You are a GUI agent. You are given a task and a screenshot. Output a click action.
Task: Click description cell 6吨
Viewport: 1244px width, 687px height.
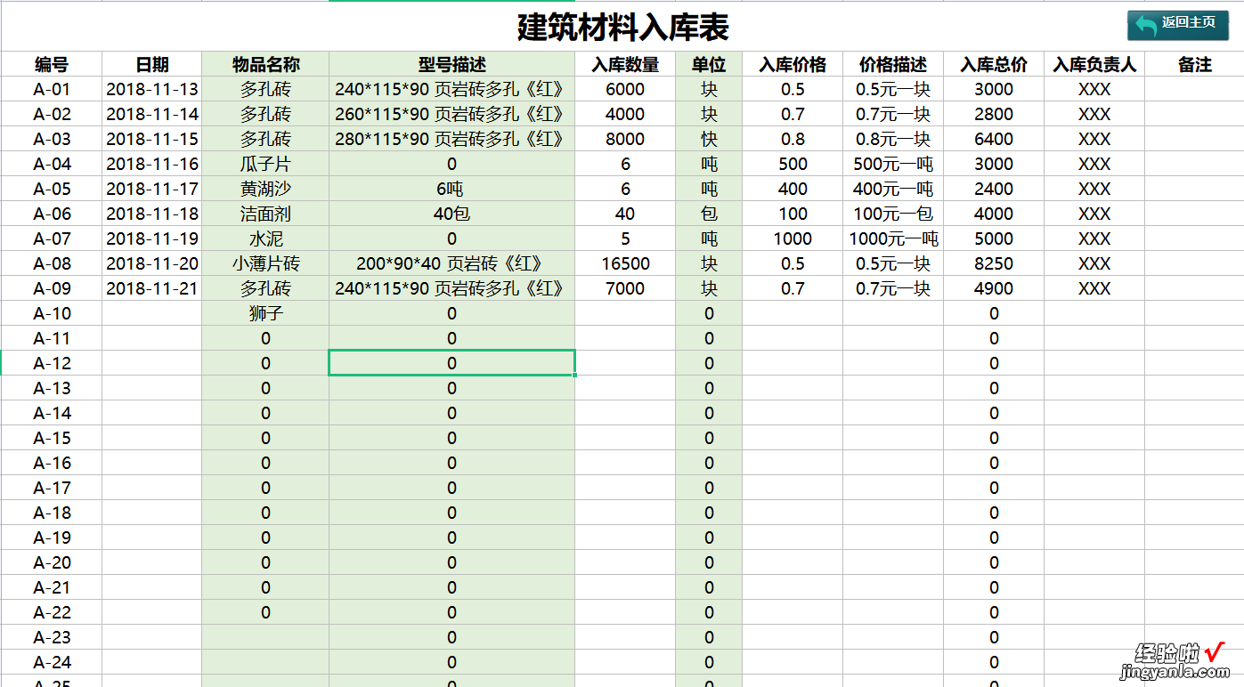pyautogui.click(x=452, y=189)
